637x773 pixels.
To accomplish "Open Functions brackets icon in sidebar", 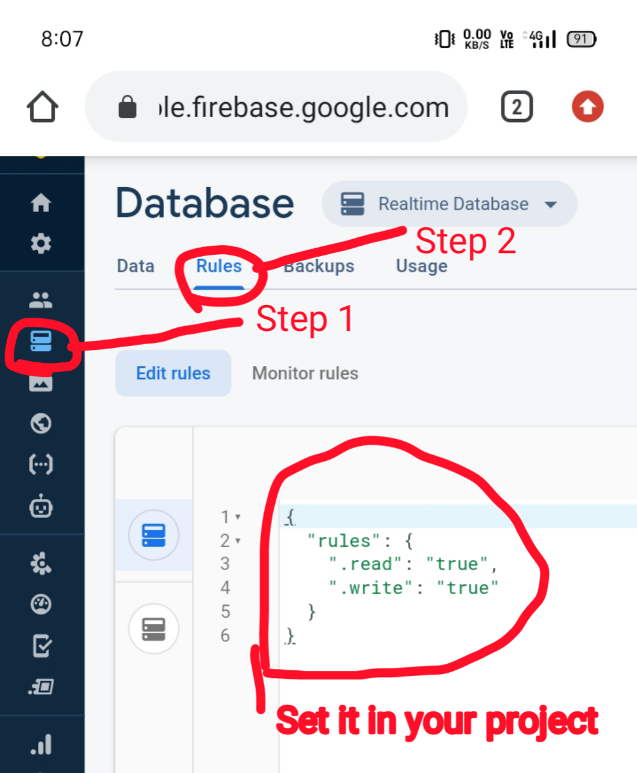I will coord(41,464).
